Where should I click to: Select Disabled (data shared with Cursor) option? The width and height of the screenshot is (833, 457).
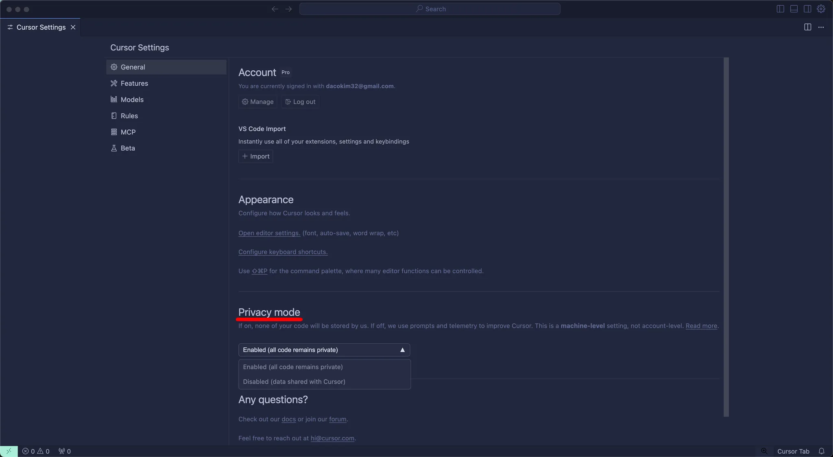coord(294,381)
